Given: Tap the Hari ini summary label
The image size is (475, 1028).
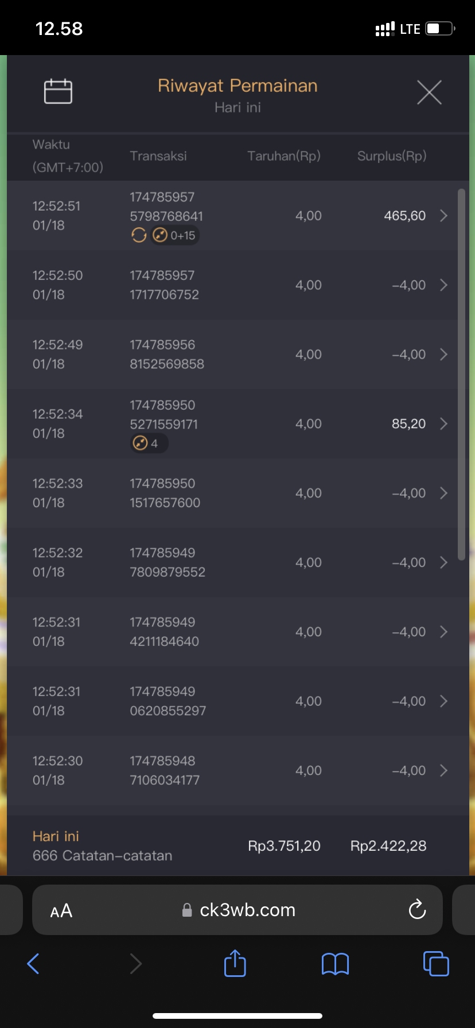Looking at the screenshot, I should tap(56, 836).
